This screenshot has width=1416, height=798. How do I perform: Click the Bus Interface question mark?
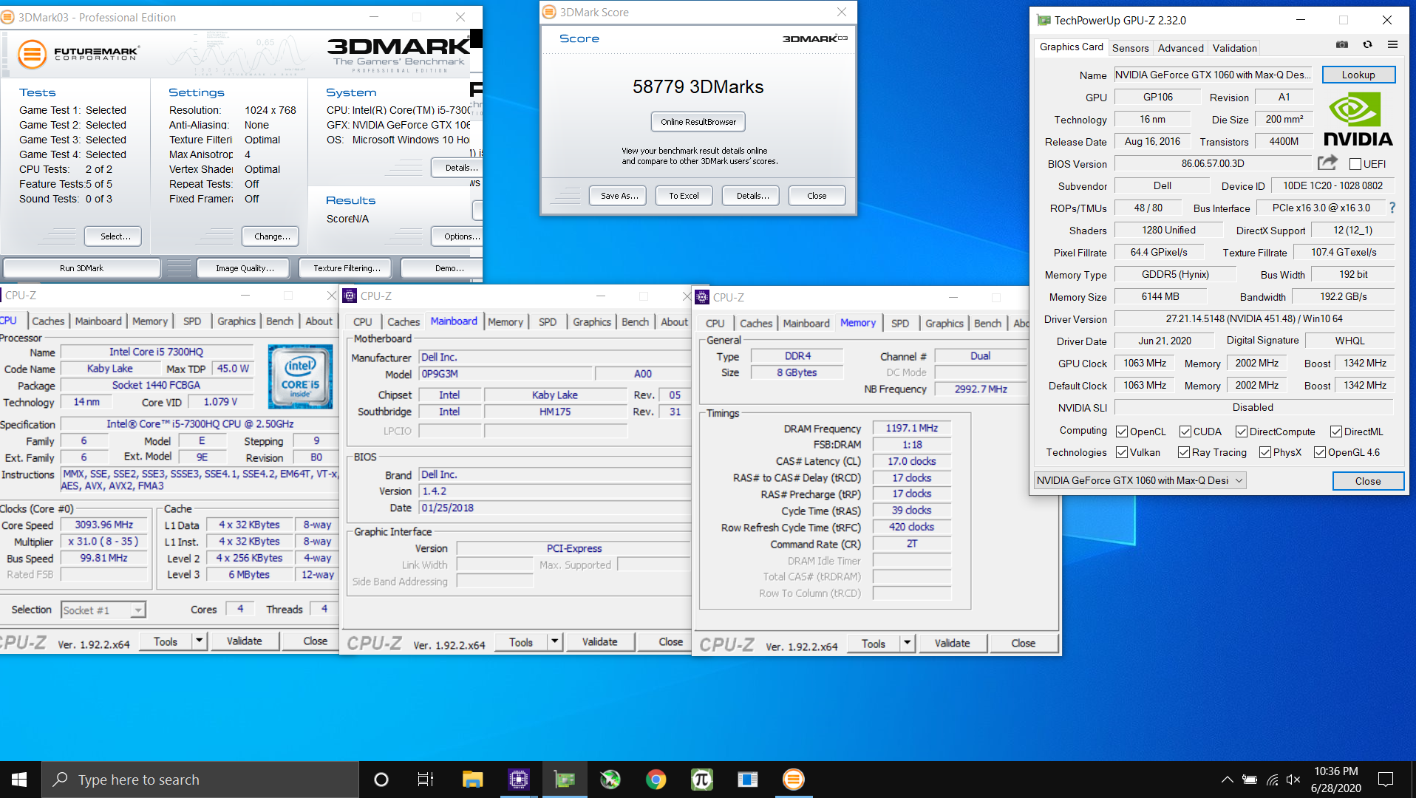(x=1392, y=208)
